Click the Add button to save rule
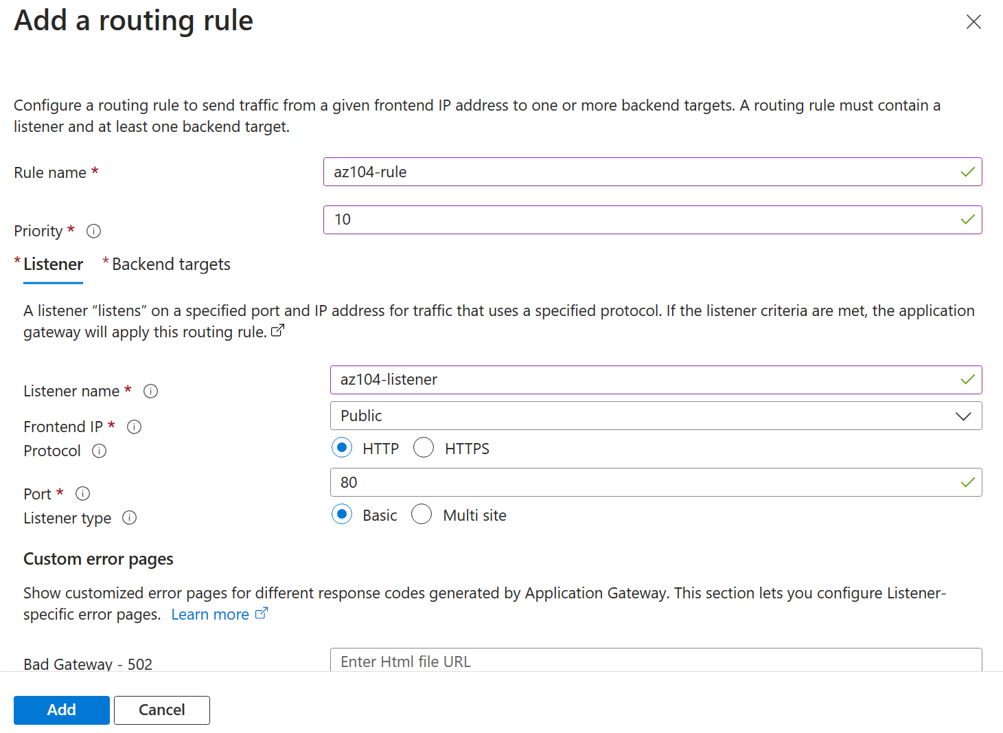This screenshot has height=733, width=1003. point(61,710)
